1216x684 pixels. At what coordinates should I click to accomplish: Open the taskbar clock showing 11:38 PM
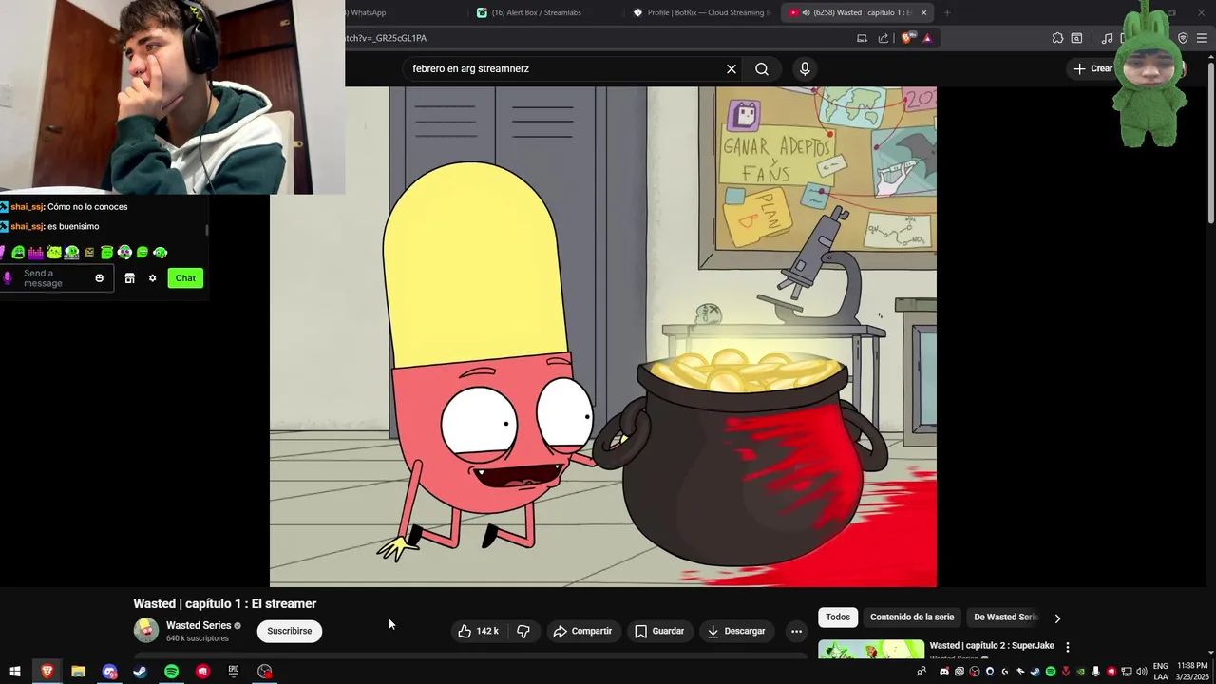[1191, 672]
